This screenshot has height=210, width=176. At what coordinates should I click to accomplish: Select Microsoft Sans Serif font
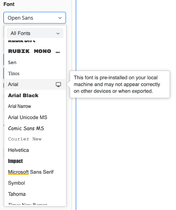coord(35,172)
